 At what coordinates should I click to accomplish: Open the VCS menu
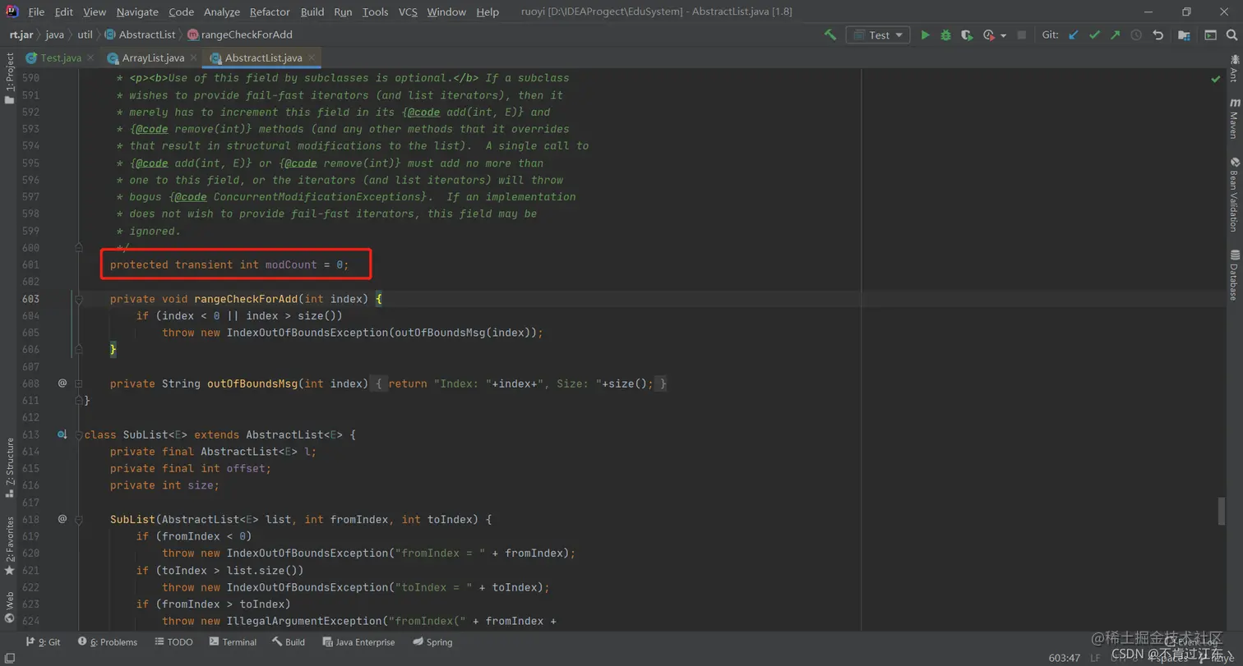coord(408,12)
